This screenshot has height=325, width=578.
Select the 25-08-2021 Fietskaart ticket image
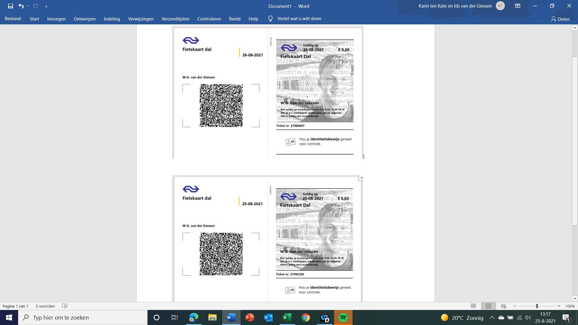click(267, 238)
